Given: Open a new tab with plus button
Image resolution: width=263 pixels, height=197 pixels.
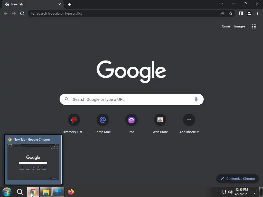Looking at the screenshot, I should tap(69, 4).
